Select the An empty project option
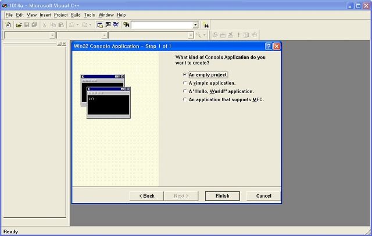Image resolution: width=372 pixels, height=236 pixels. [x=205, y=75]
